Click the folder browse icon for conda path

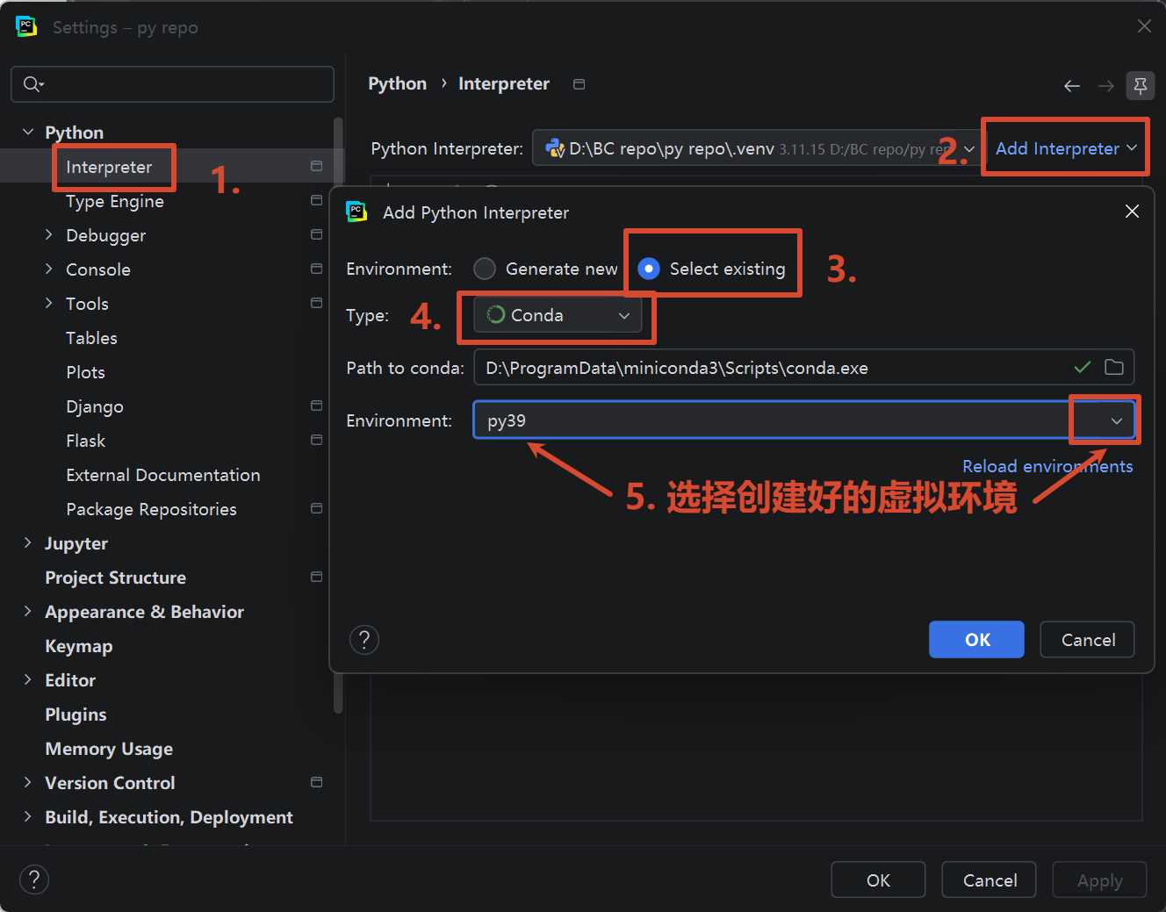pyautogui.click(x=1114, y=367)
